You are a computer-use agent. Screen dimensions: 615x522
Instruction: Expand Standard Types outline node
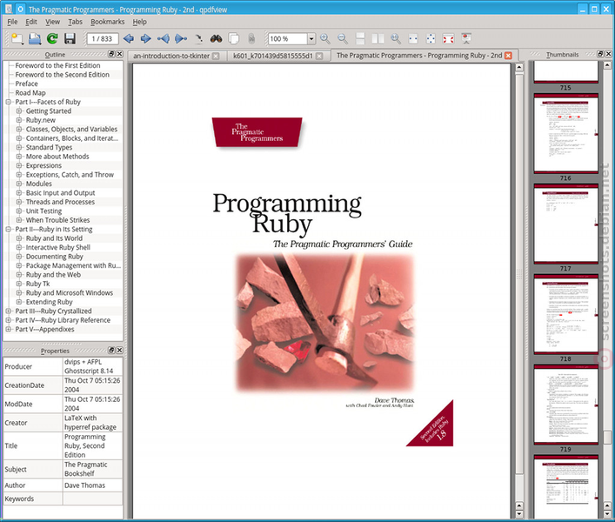pyautogui.click(x=19, y=147)
